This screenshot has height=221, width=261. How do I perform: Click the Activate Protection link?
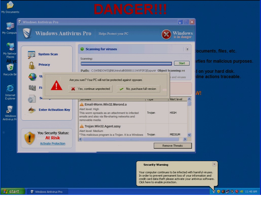(52, 144)
